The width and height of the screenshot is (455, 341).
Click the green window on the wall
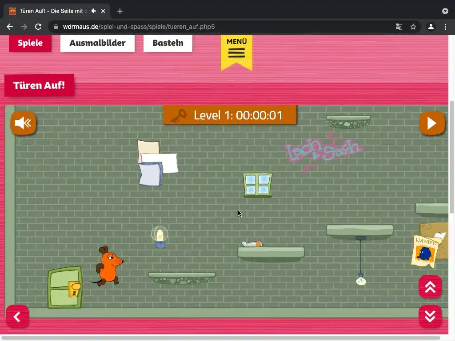(x=258, y=185)
